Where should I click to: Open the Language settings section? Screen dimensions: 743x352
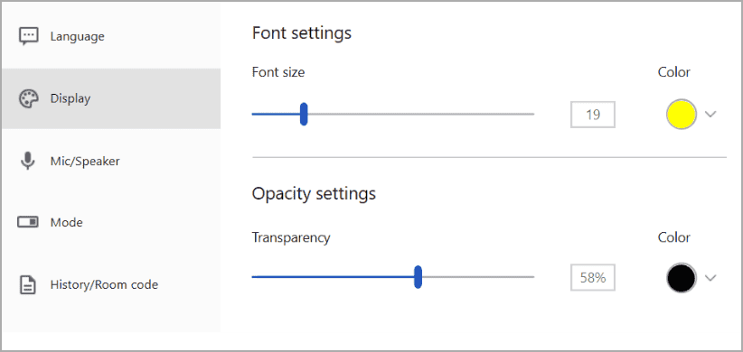point(110,36)
